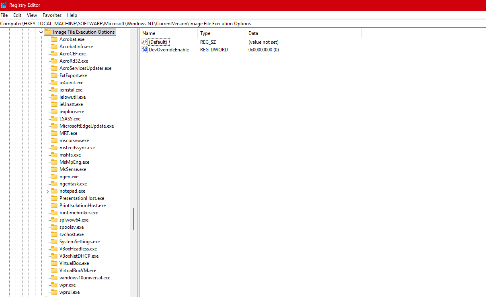Screen dimensions: 486x297
Task: Click the REG_SZ type cell
Action: click(208, 42)
